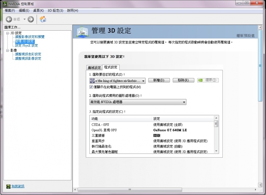The image size is (266, 195).
Task: Open the 編輯(E) menu
Action: [x=24, y=10]
